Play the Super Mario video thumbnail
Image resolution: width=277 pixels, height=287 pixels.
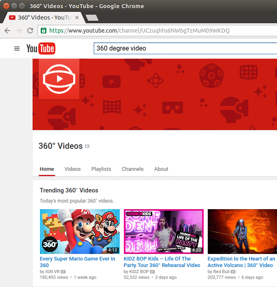click(80, 232)
